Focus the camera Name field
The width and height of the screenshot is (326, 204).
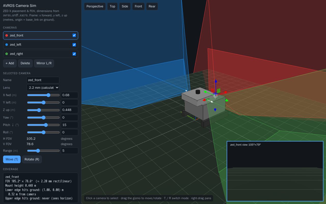pos(43,80)
